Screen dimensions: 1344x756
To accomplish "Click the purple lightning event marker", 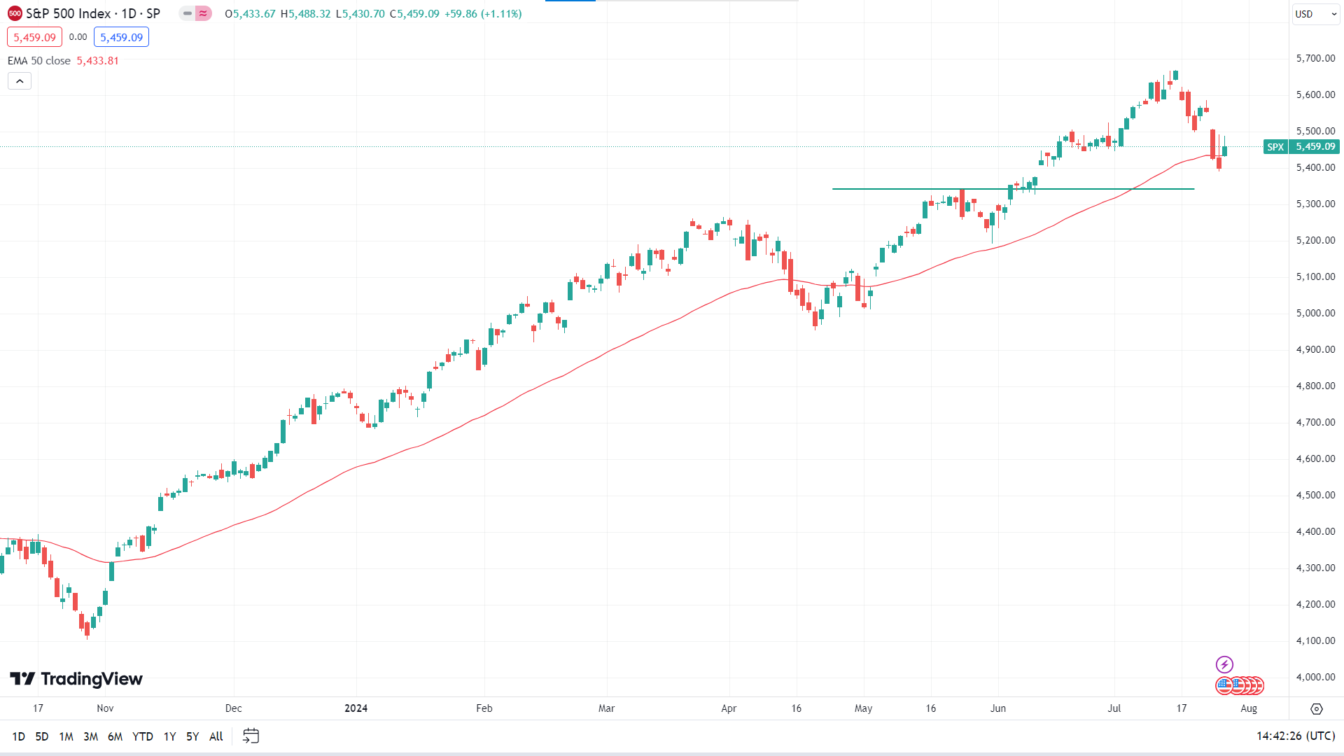I will click(1224, 664).
